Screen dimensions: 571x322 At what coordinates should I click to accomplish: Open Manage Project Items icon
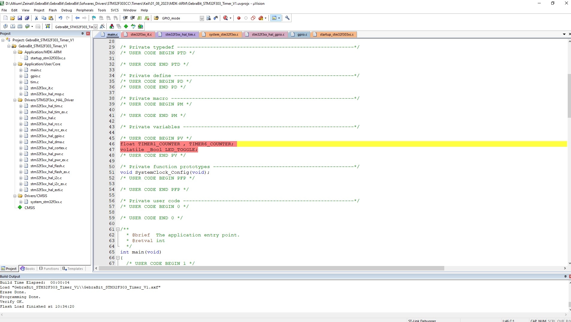pyautogui.click(x=112, y=26)
